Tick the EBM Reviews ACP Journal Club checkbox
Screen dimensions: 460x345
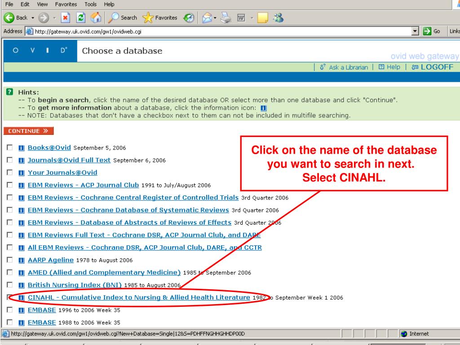tap(10, 185)
